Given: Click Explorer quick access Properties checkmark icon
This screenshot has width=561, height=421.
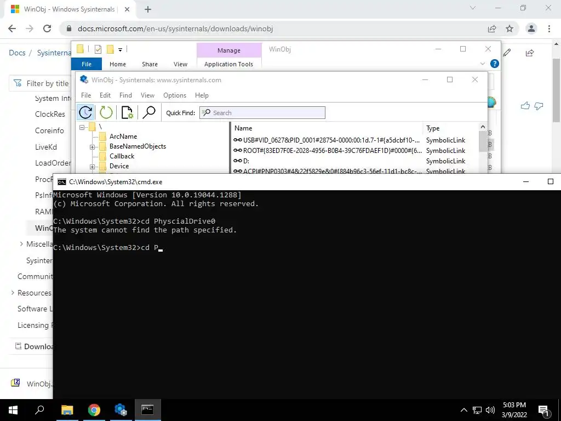Looking at the screenshot, I should [98, 49].
